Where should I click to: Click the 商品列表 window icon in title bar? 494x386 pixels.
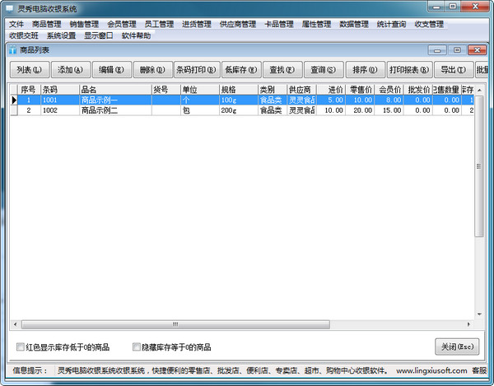coord(14,50)
